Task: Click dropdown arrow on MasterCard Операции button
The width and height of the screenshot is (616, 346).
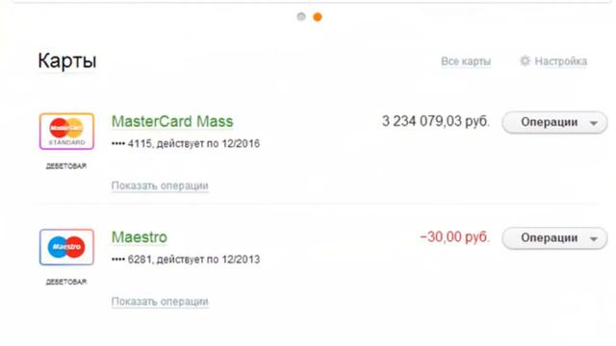Action: point(594,123)
